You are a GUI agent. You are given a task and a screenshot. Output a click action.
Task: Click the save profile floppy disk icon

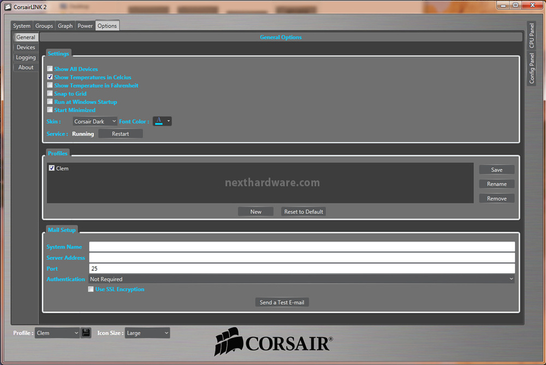click(x=86, y=333)
